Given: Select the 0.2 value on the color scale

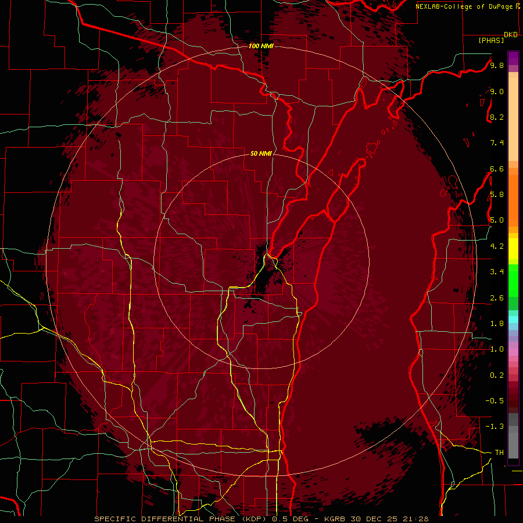Looking at the screenshot, I should coord(497,375).
